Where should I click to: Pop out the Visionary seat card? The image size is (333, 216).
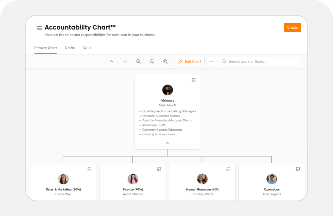coord(193,80)
